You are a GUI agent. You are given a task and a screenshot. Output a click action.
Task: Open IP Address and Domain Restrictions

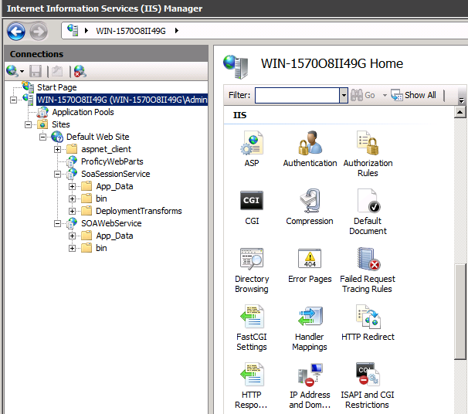(310, 386)
